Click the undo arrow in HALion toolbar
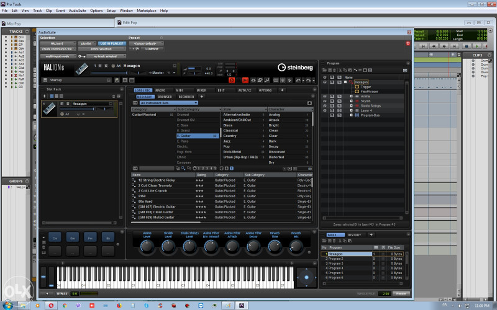 tap(298, 81)
